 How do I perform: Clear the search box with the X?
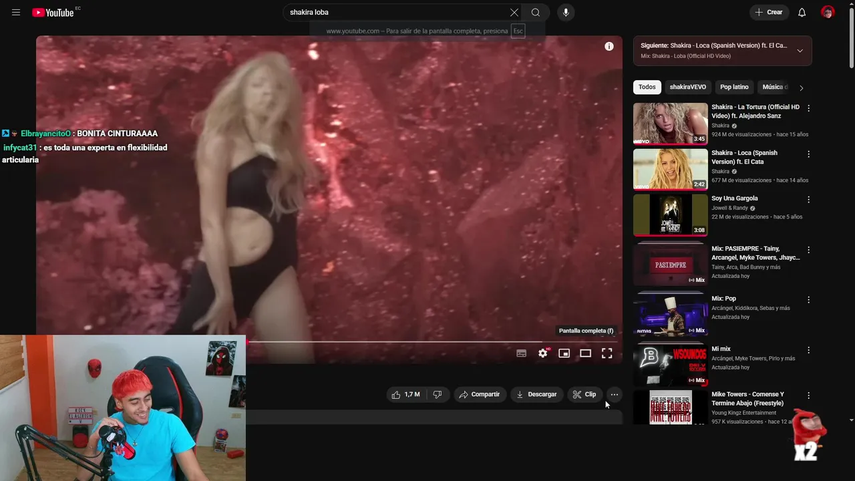514,13
